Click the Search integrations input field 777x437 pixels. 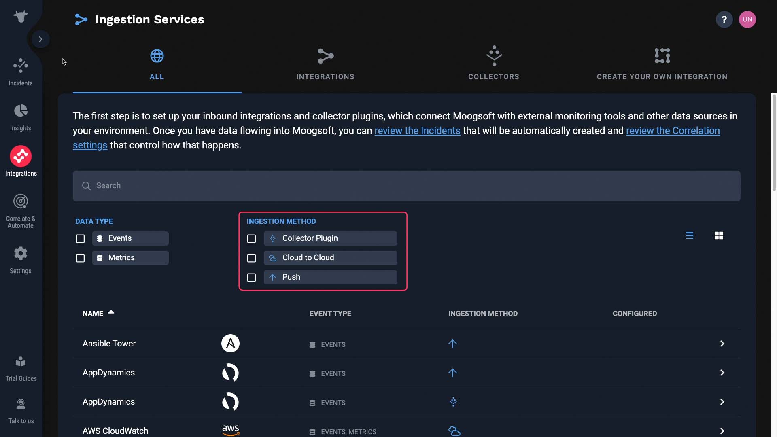coord(406,186)
